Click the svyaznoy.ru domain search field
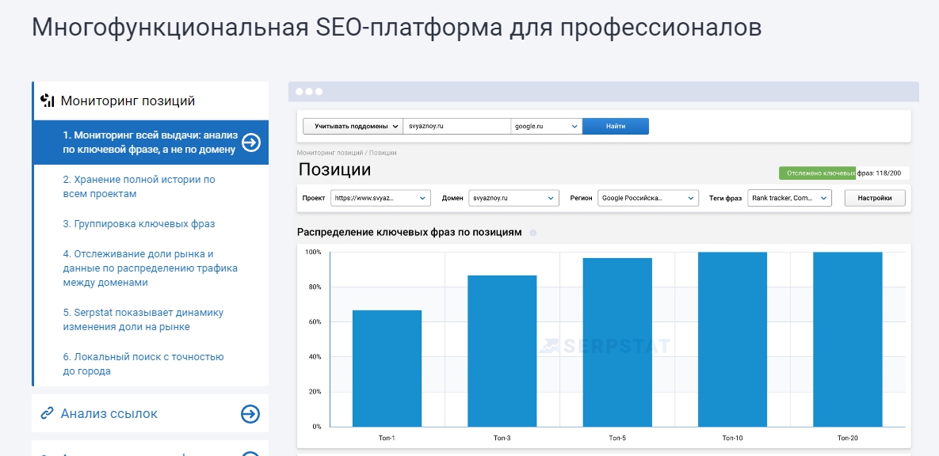Screen dimensions: 939x456 click(457, 126)
